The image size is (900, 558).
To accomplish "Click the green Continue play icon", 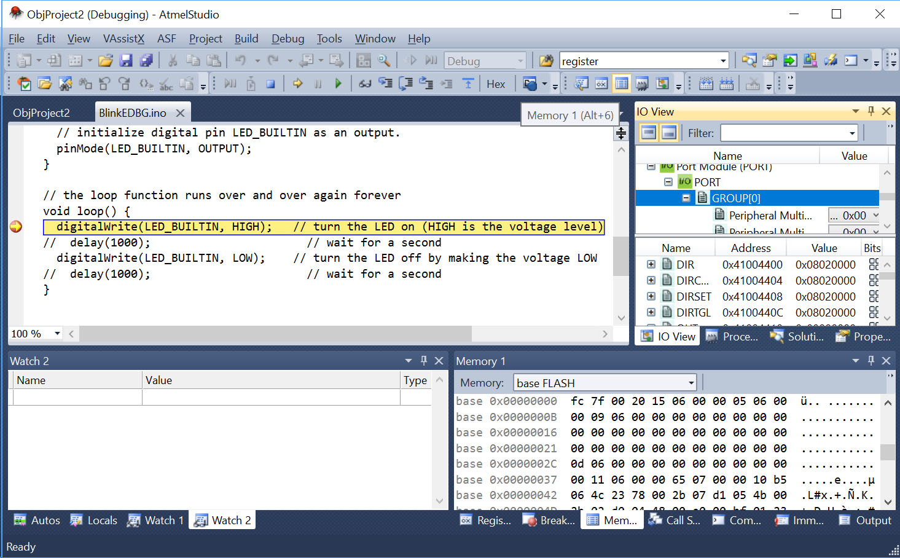I will [338, 84].
